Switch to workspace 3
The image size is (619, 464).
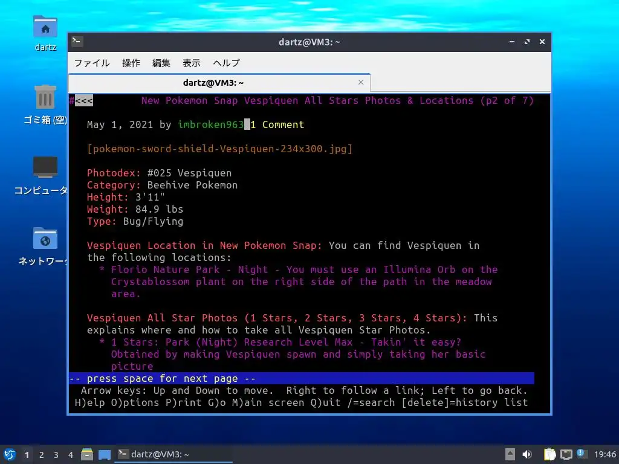(x=56, y=455)
